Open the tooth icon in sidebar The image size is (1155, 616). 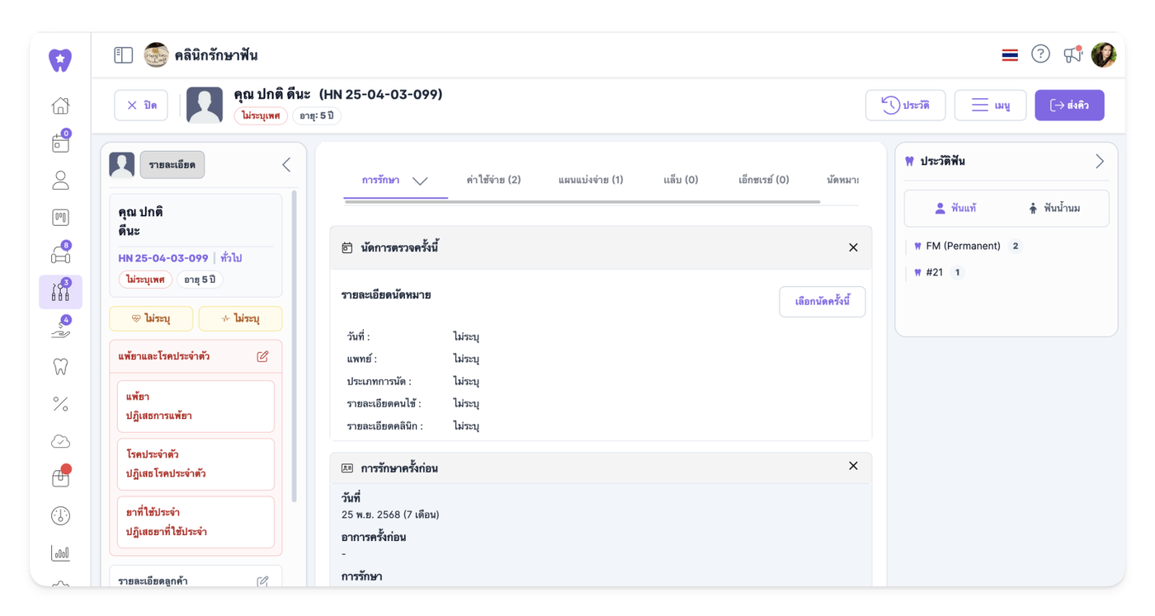pos(60,366)
